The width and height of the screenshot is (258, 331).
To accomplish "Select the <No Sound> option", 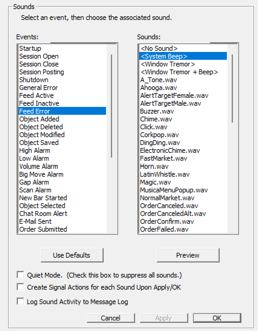I will tap(183, 48).
